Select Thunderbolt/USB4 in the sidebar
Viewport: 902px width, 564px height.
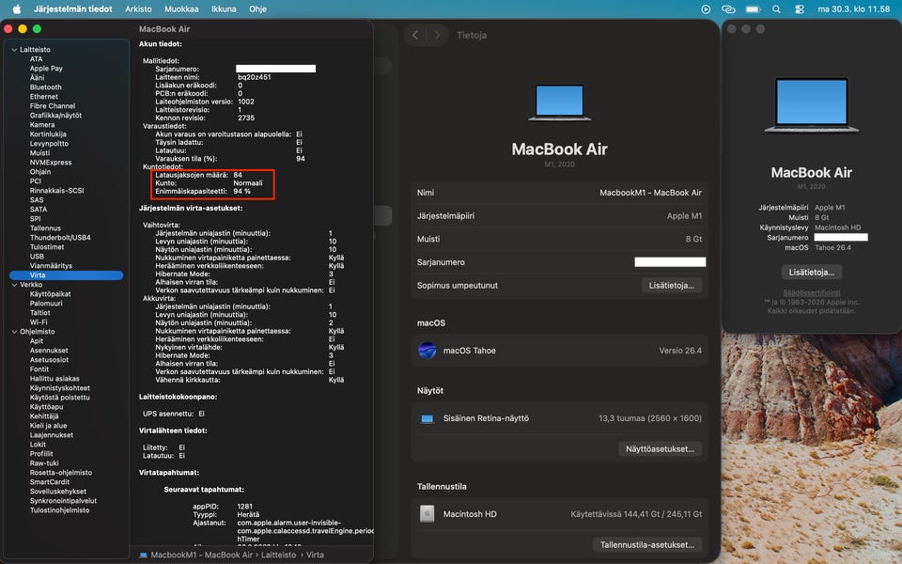(60, 237)
